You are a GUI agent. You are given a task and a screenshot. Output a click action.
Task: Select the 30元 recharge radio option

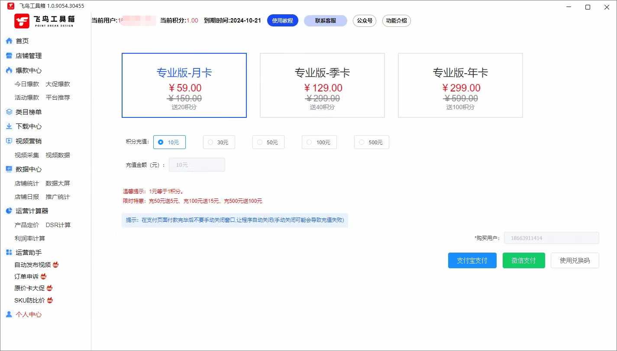point(211,142)
